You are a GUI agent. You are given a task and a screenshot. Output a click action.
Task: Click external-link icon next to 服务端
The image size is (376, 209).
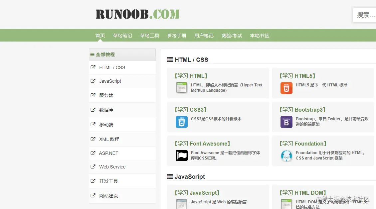coord(93,95)
